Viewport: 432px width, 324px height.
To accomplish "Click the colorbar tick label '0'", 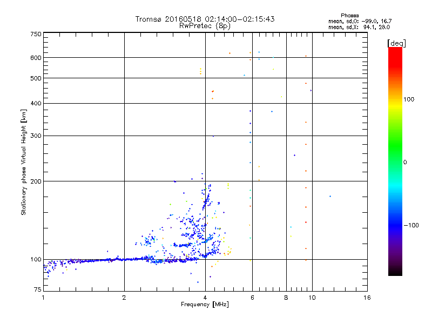I will click(x=405, y=163).
